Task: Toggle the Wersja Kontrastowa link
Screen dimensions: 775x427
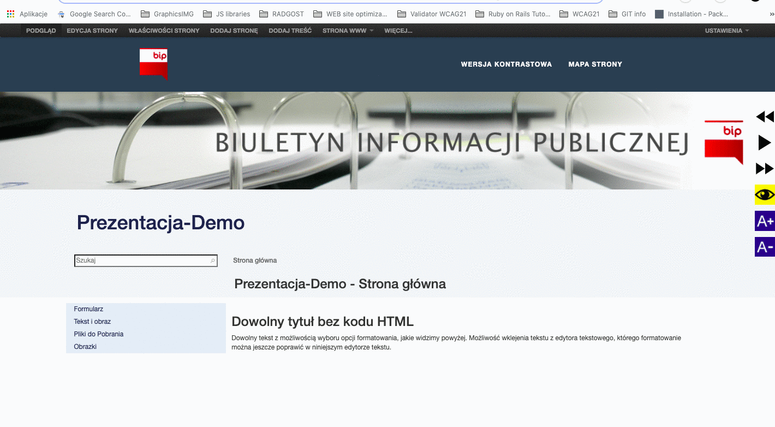Action: (x=506, y=64)
